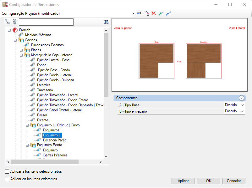Select Fijación Fondo - Lateral item
This screenshot has height=188, width=252.
pyautogui.click(x=54, y=75)
